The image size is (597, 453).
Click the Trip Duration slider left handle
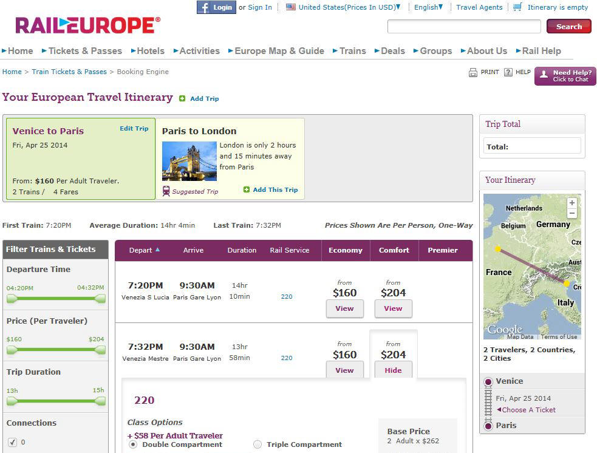[x=12, y=401]
